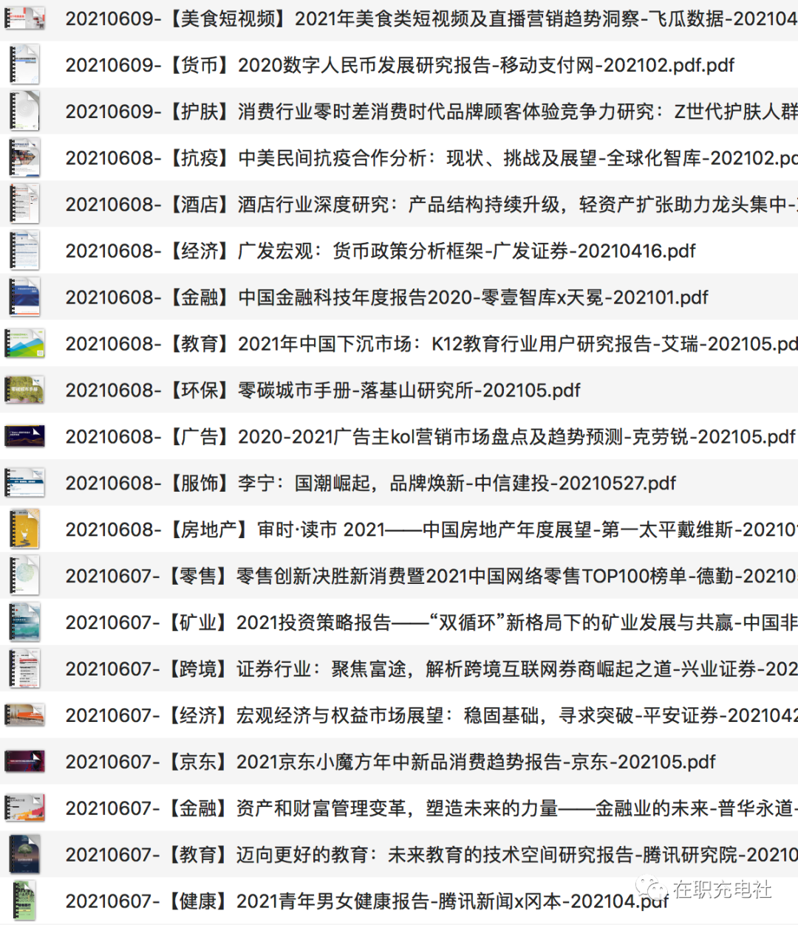The height and width of the screenshot is (925, 798).
Task: Select the 零碳城市手册 file thumbnail icon
Action: (x=24, y=391)
